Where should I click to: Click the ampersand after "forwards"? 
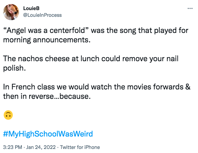[x=188, y=87]
